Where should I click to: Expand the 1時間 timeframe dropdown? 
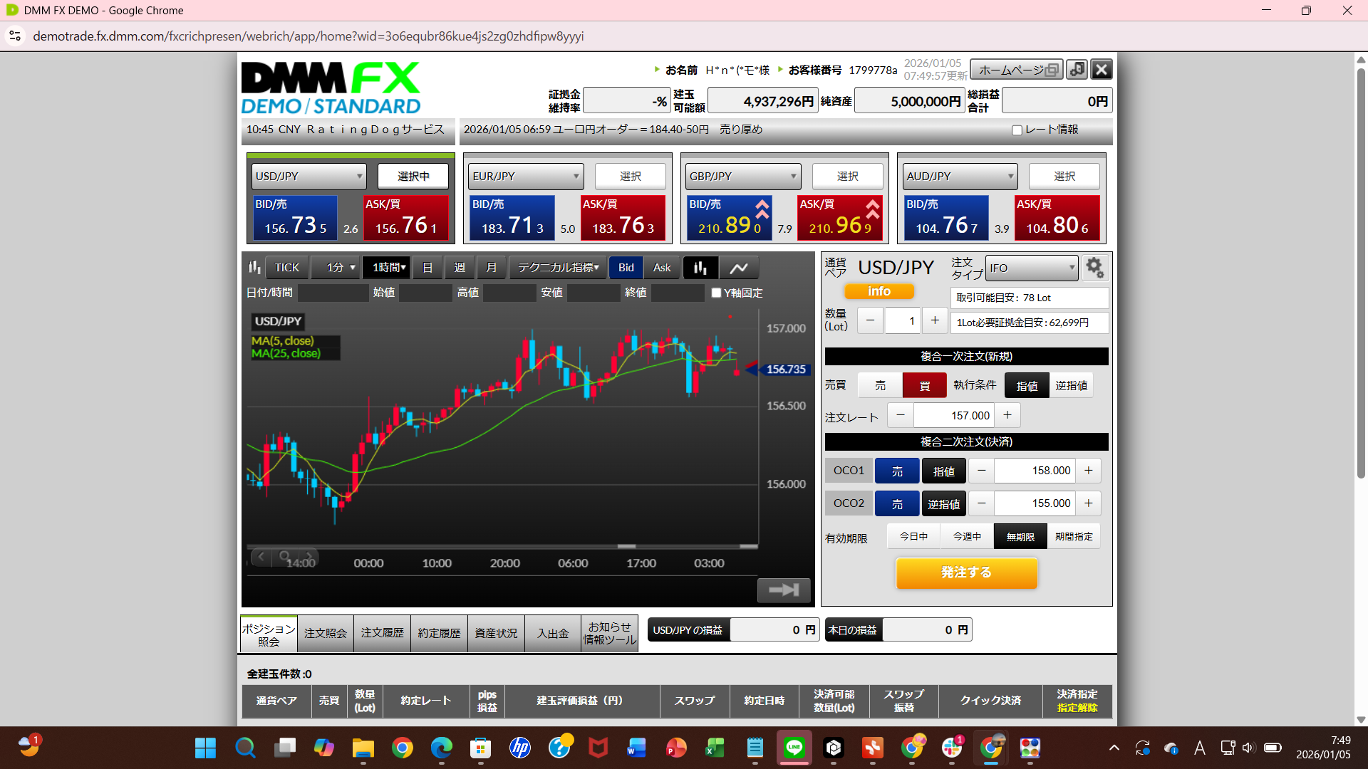(385, 268)
